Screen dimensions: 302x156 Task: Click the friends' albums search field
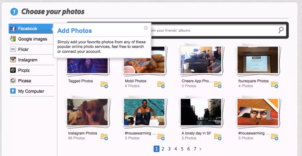tap(213, 30)
